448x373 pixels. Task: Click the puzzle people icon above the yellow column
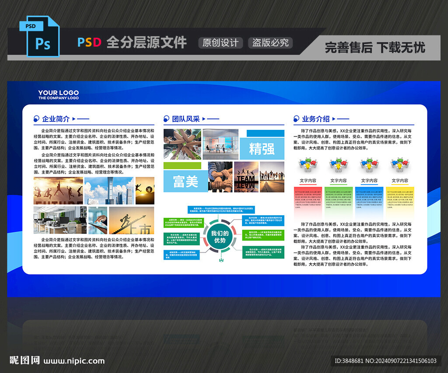click(400, 165)
